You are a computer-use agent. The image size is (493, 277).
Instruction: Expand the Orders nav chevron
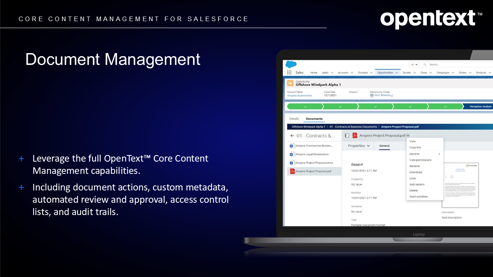[x=470, y=73]
